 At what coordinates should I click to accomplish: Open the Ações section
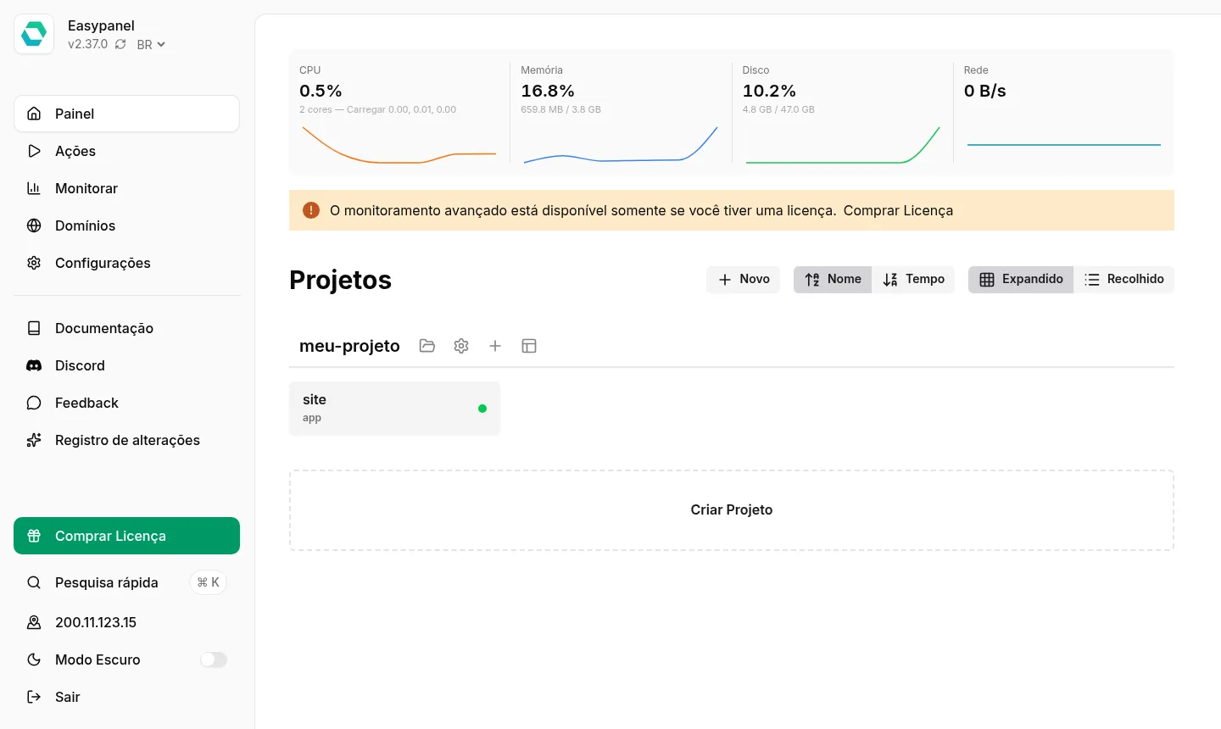tap(126, 151)
